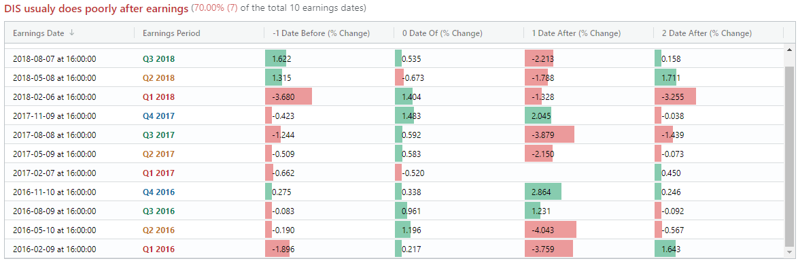Click the 1.643 two-dates-after cell
This screenshot has height=261, width=798.
click(x=719, y=249)
